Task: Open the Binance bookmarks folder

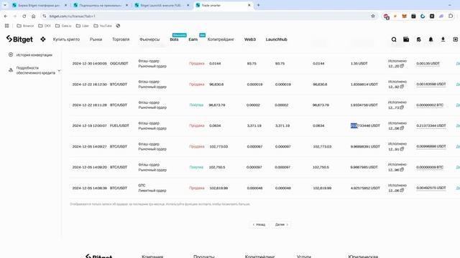Action: [x=25, y=26]
